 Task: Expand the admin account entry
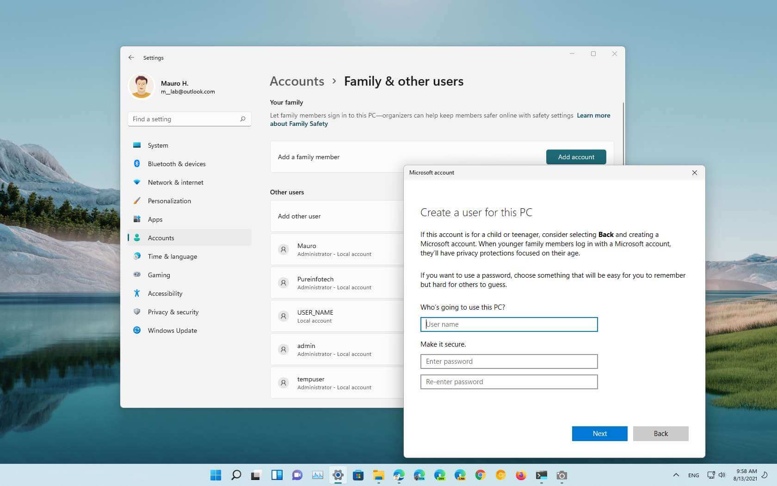click(337, 349)
